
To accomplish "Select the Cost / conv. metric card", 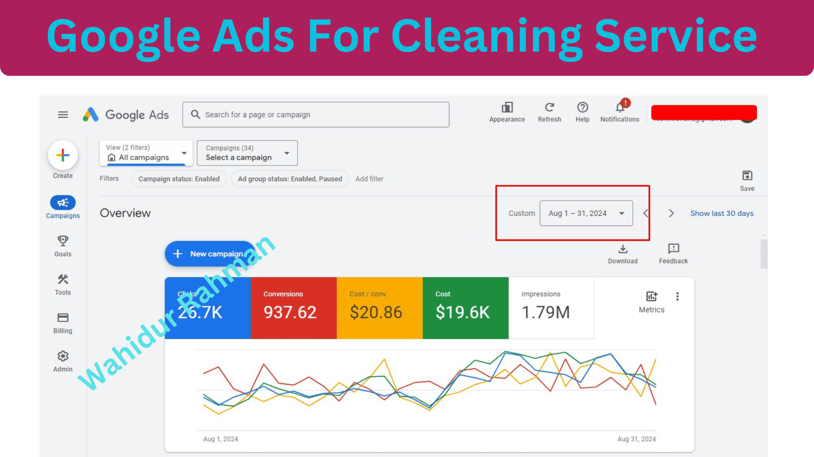I will [x=380, y=308].
